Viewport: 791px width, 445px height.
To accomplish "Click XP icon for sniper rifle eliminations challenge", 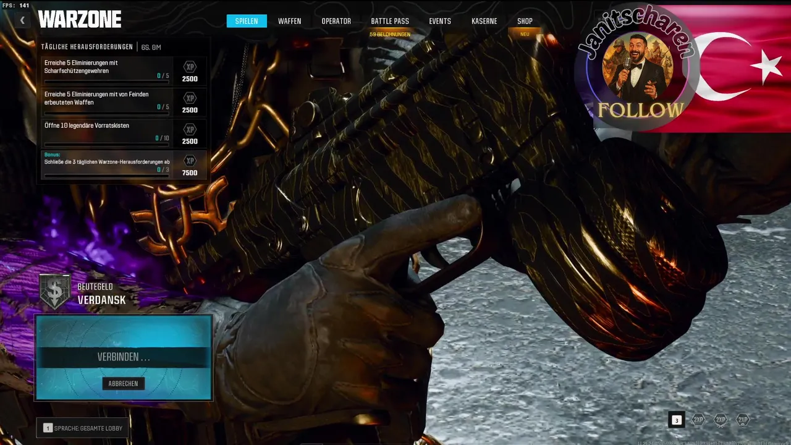I will (190, 67).
